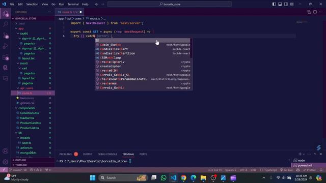Click the split editor right icon
Image resolution: width=326 pixels, height=183 pixels.
tap(315, 12)
